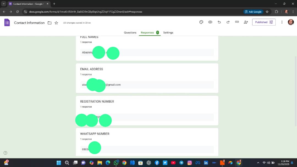Undo the last change
This screenshot has height=167, width=297.
[219, 22]
